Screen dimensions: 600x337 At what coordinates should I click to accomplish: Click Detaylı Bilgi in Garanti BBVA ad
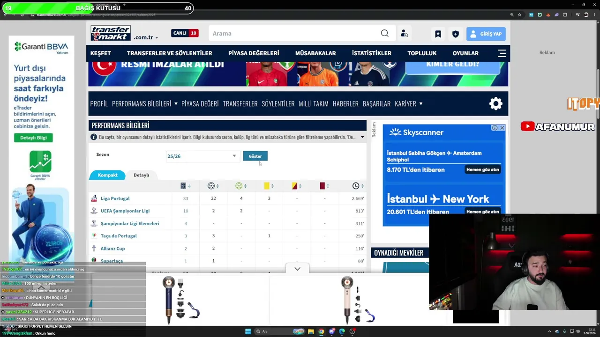(x=33, y=138)
